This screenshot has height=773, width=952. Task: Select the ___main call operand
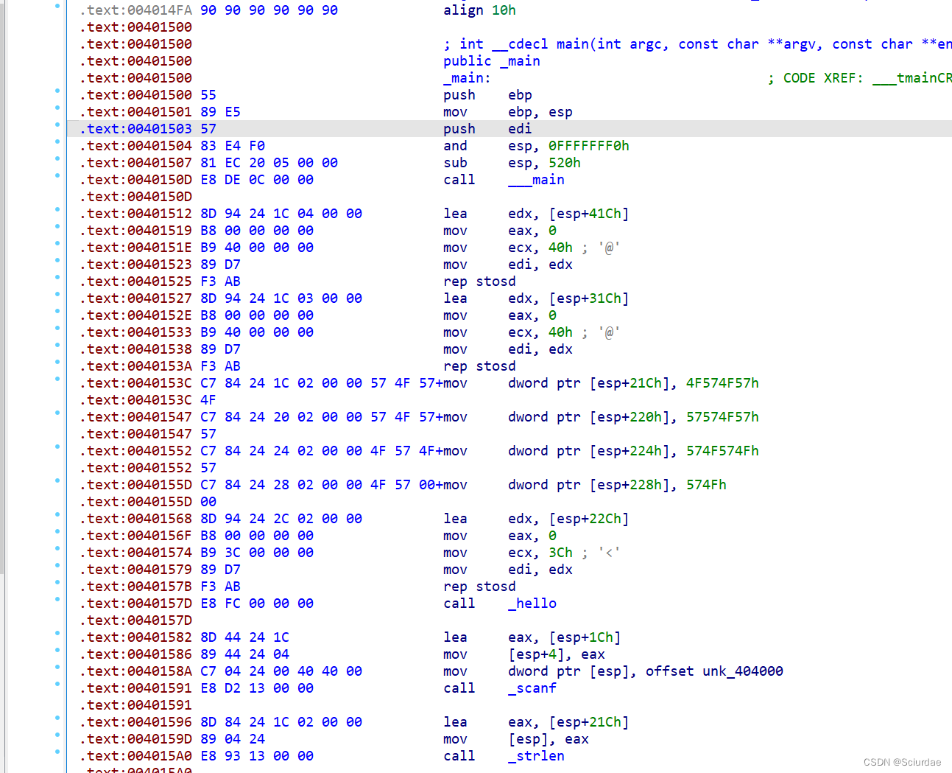tap(537, 180)
